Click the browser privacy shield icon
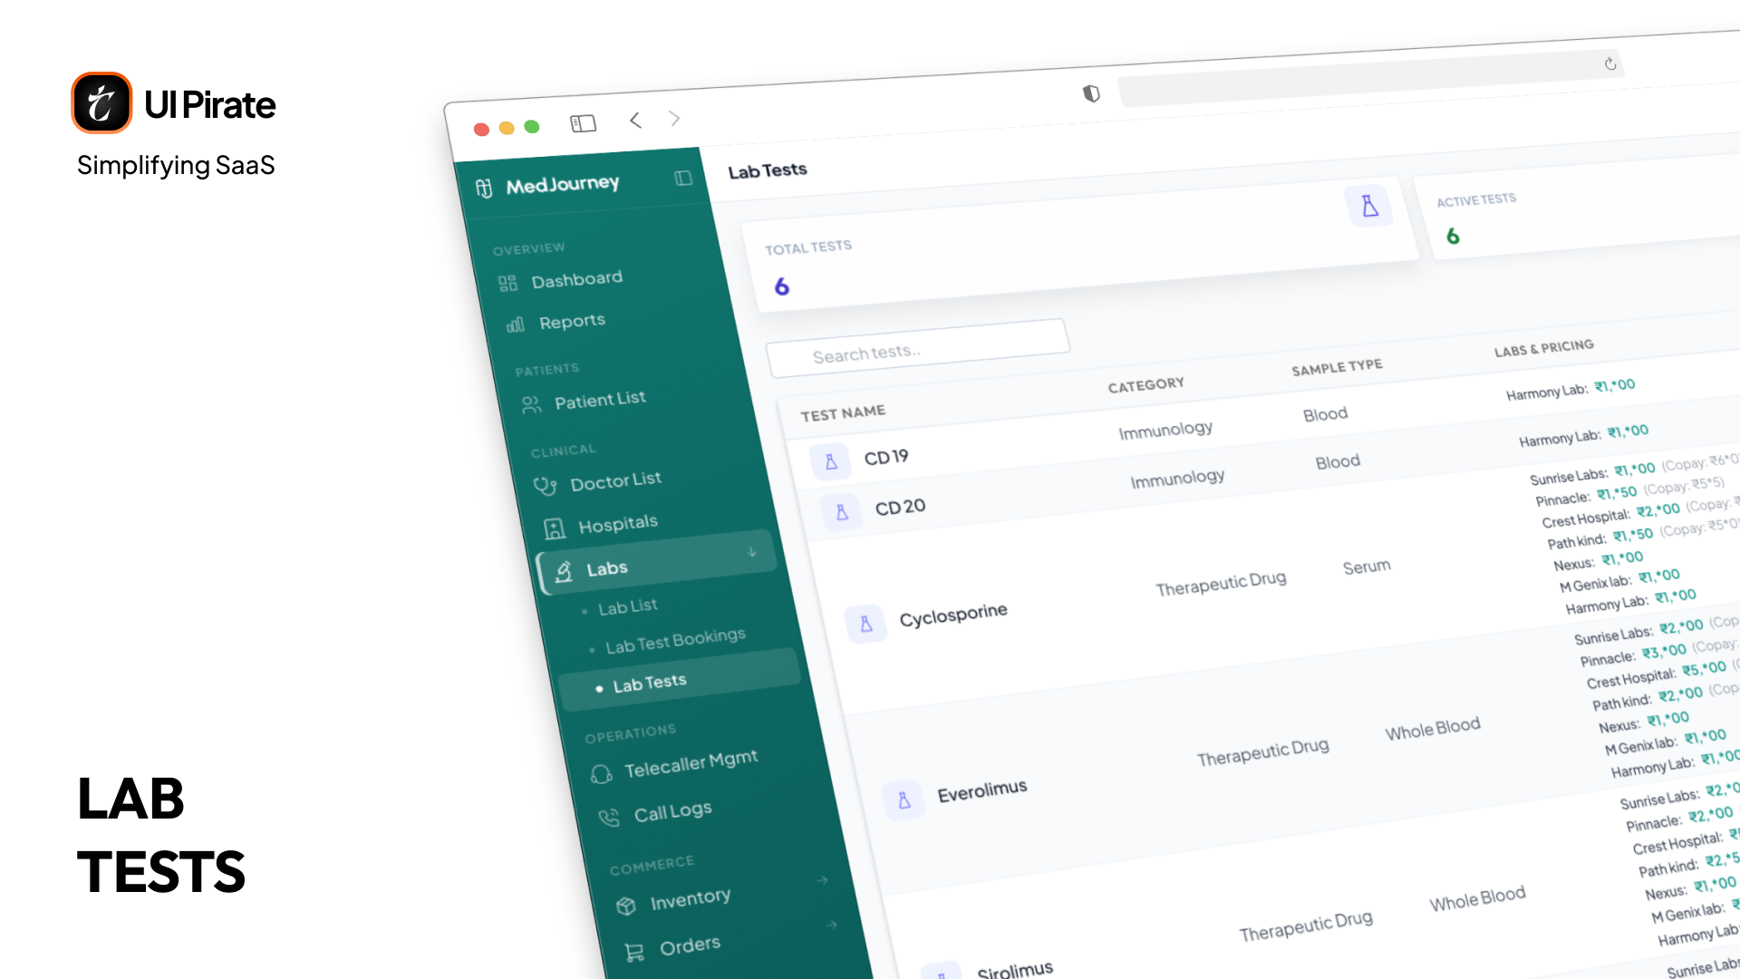The image size is (1740, 979). click(x=1091, y=93)
